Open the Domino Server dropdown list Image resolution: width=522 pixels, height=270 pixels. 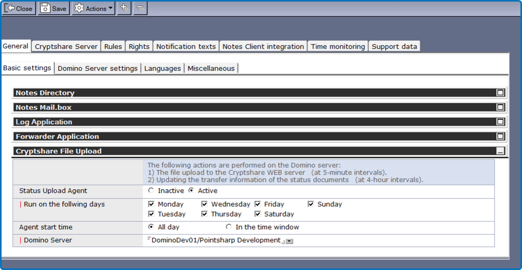coord(289,241)
